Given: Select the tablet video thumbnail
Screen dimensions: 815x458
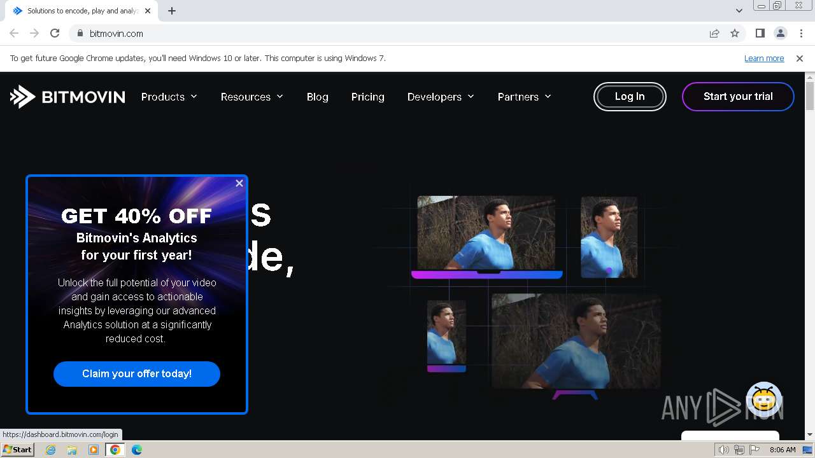Looking at the screenshot, I should point(609,237).
